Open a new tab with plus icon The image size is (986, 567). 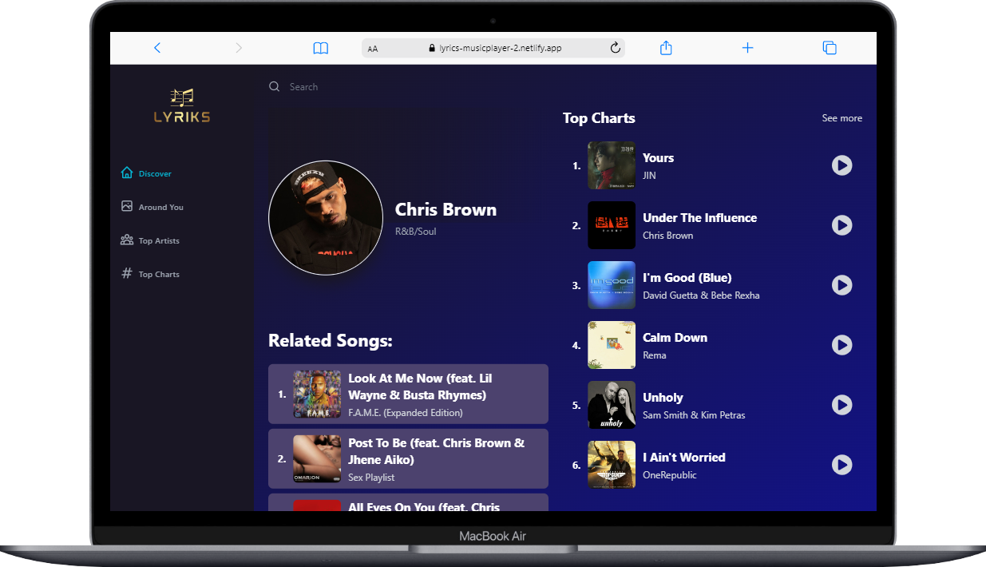[747, 48]
